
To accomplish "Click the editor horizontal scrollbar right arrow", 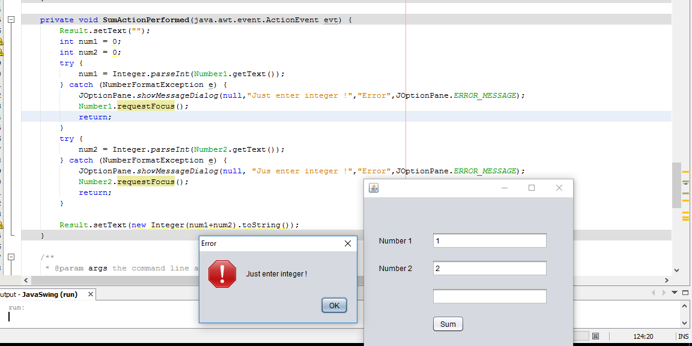I will click(666, 279).
